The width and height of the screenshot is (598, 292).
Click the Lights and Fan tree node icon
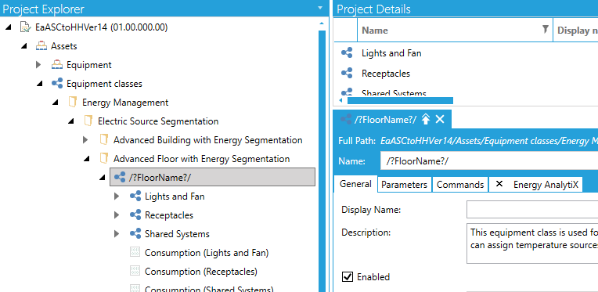pos(135,196)
